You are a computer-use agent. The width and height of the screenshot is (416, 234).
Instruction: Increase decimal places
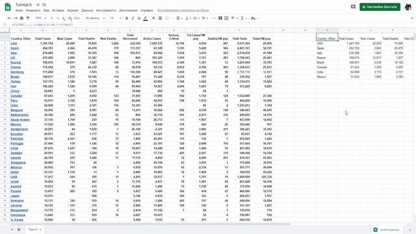point(70,18)
